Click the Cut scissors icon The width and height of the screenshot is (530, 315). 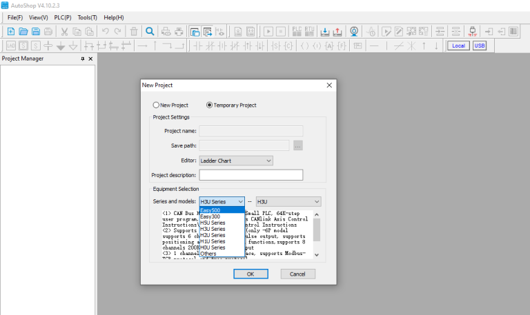tap(64, 32)
